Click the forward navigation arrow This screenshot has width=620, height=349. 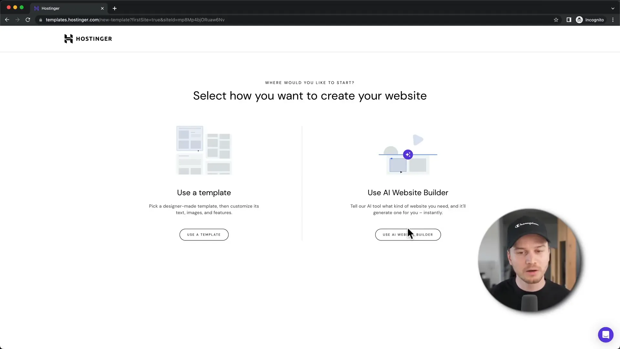point(17,20)
